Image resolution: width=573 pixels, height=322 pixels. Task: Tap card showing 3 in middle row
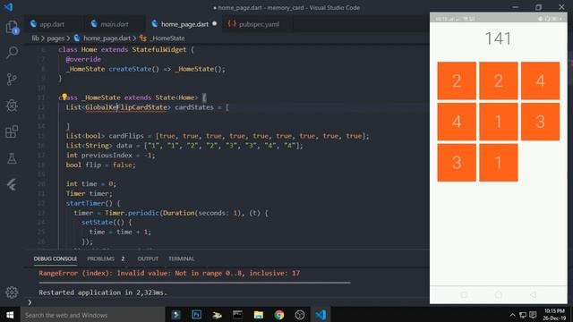pos(540,122)
